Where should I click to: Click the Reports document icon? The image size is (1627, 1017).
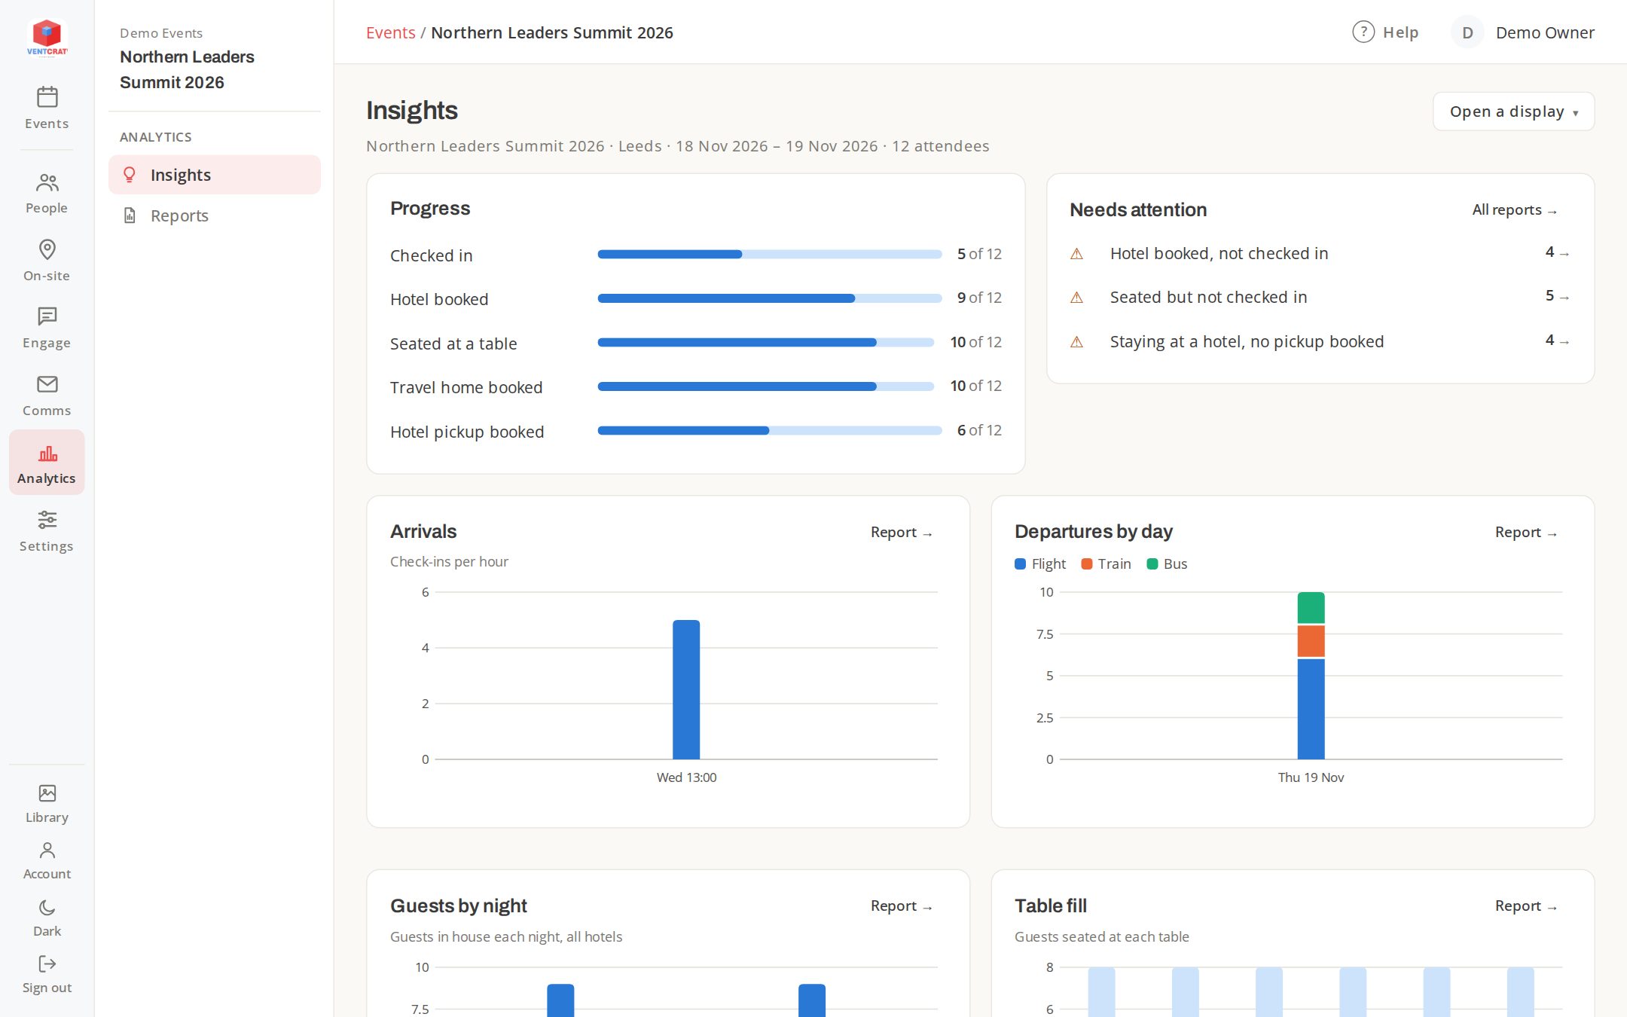click(130, 215)
